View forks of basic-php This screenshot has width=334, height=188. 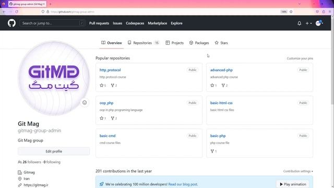213,151
